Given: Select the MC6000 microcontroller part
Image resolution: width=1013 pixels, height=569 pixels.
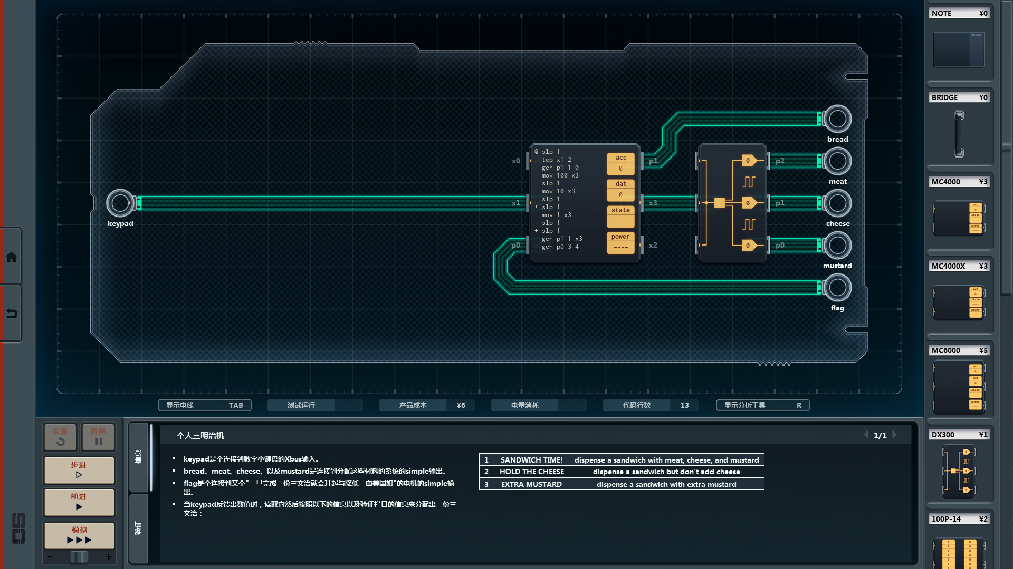Looking at the screenshot, I should (x=959, y=387).
